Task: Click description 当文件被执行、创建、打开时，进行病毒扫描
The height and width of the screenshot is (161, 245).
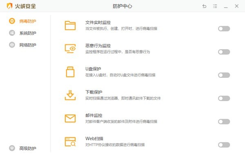Action: click(x=121, y=29)
